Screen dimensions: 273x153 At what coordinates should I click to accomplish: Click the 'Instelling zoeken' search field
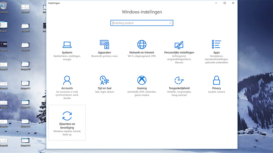coord(140,23)
